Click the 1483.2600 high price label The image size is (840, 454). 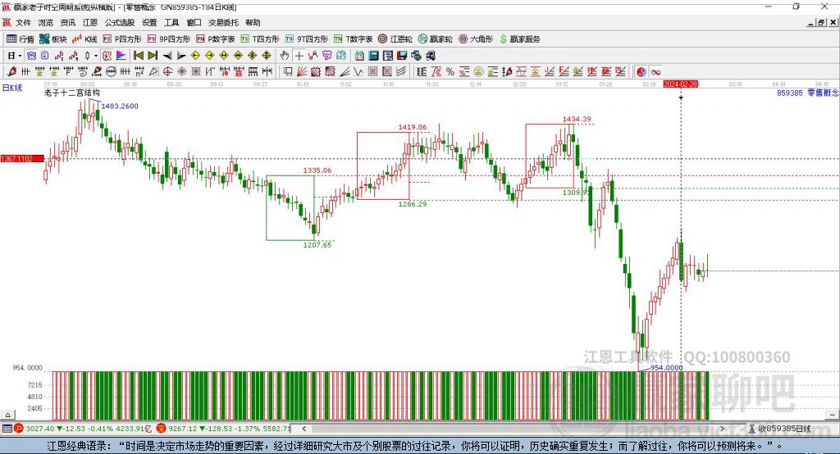[x=120, y=106]
